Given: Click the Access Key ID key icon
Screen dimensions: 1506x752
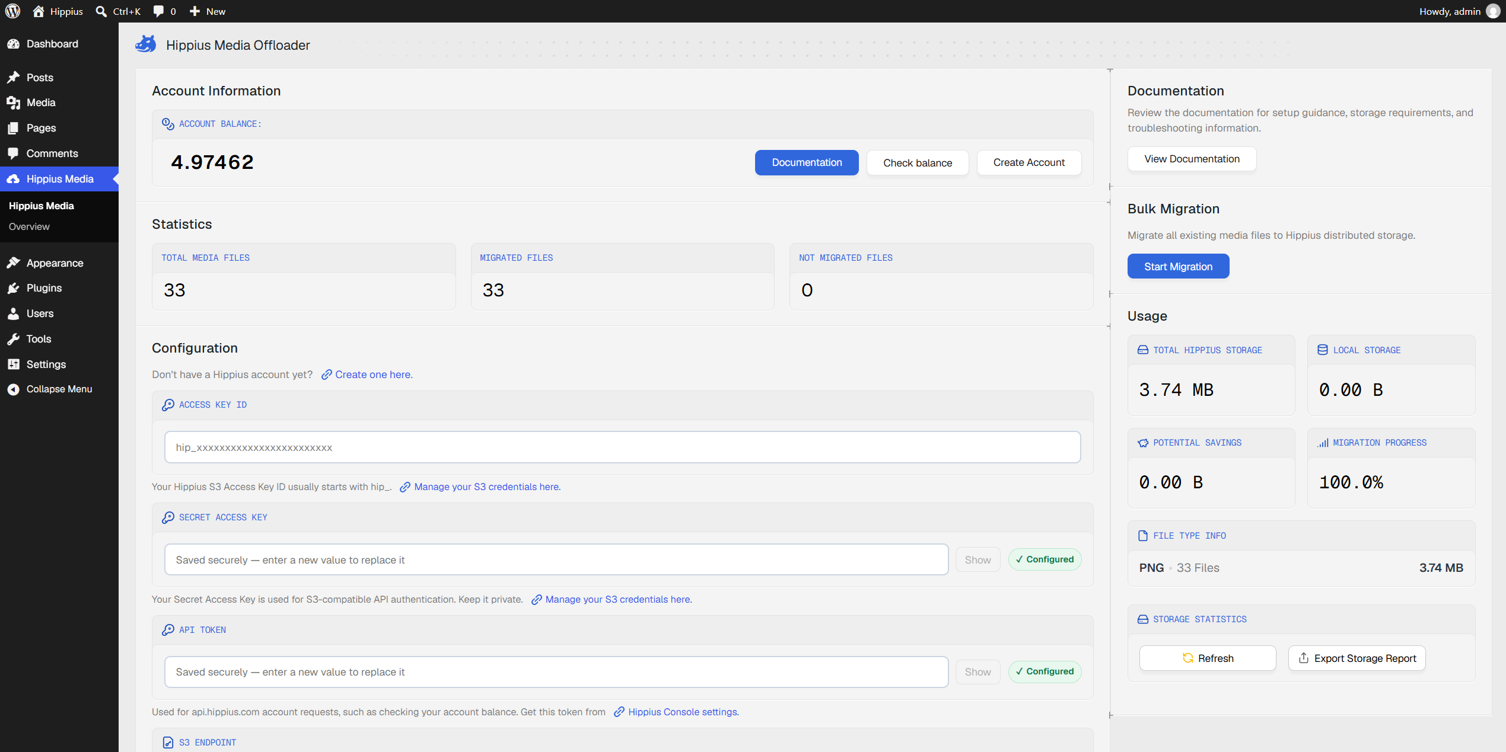Looking at the screenshot, I should (168, 405).
